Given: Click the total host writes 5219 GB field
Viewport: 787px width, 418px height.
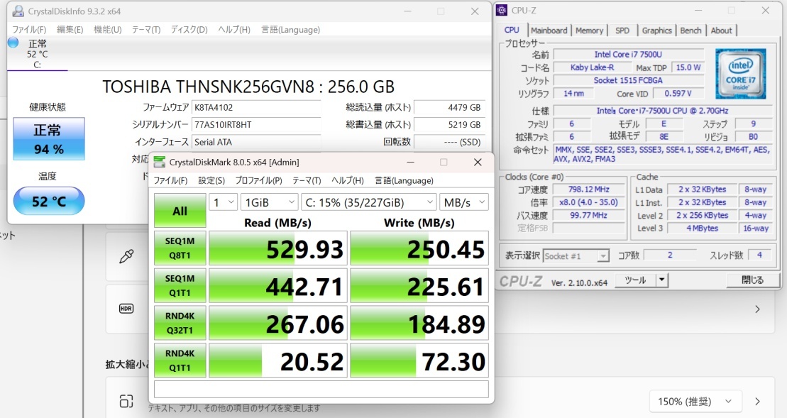Looking at the screenshot, I should [449, 124].
